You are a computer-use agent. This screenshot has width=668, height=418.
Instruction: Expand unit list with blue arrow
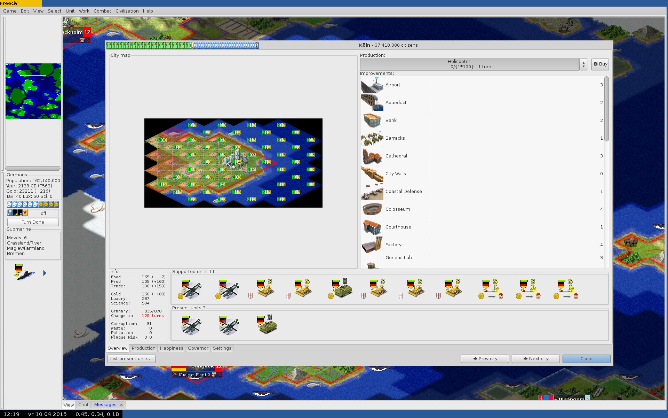pos(45,273)
